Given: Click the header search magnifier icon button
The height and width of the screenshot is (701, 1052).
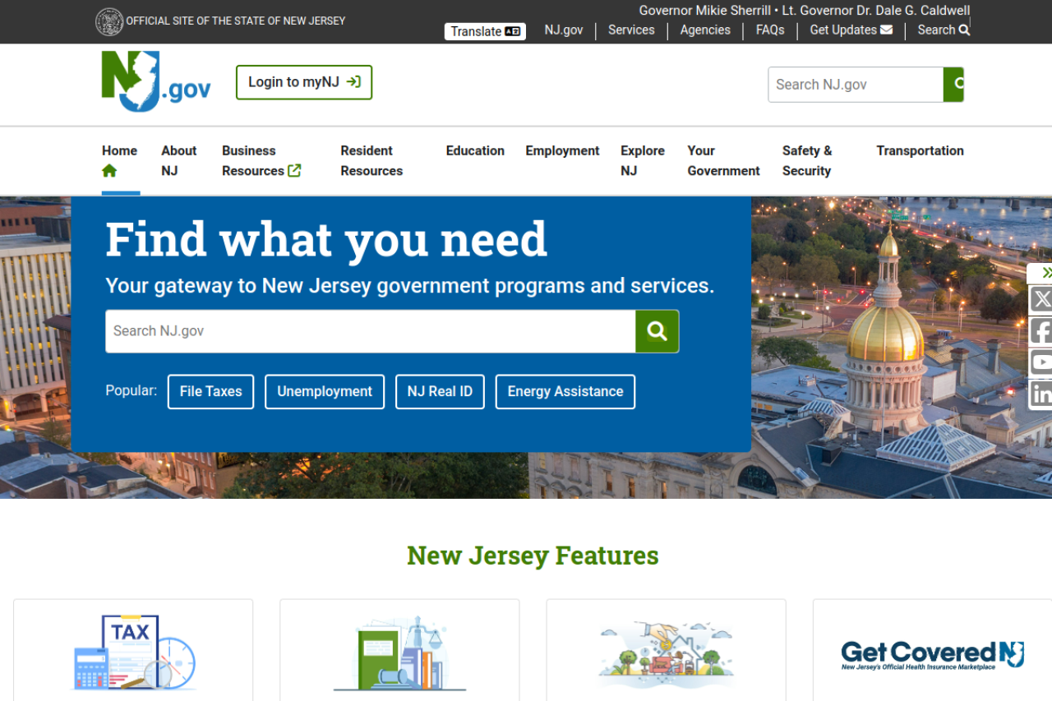Looking at the screenshot, I should [x=954, y=85].
